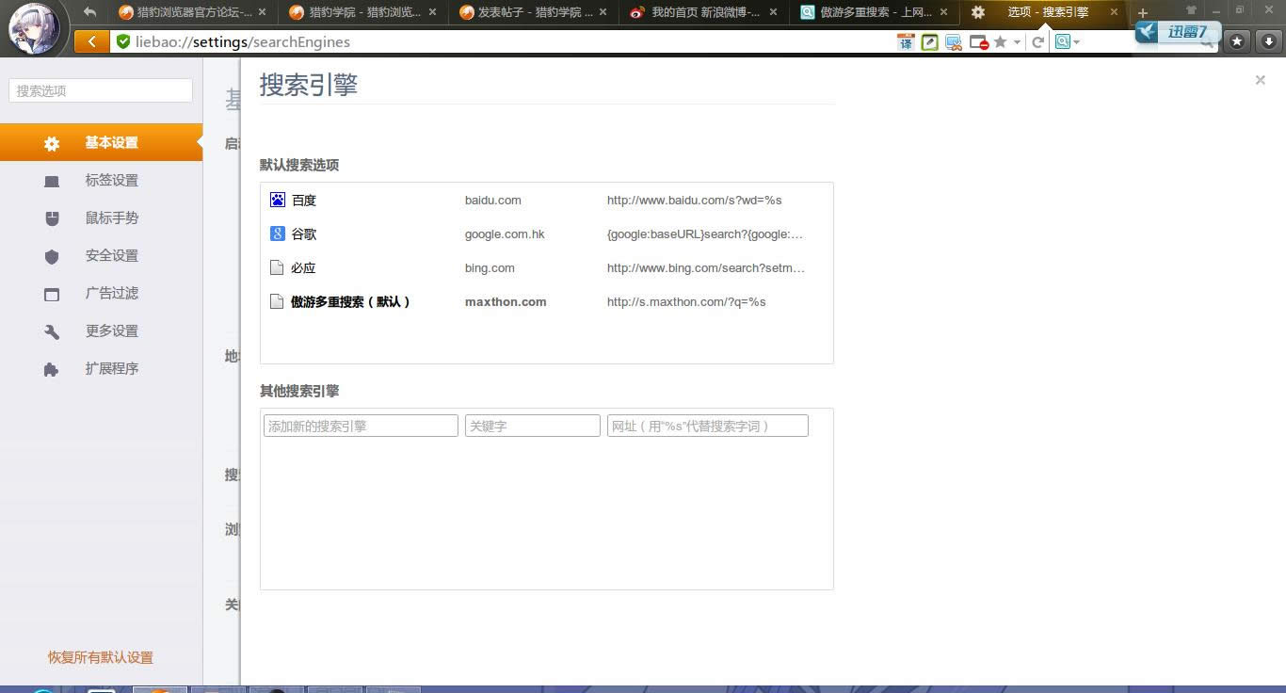Click 恢复所有默认设置 link
1286x693 pixels.
click(101, 657)
